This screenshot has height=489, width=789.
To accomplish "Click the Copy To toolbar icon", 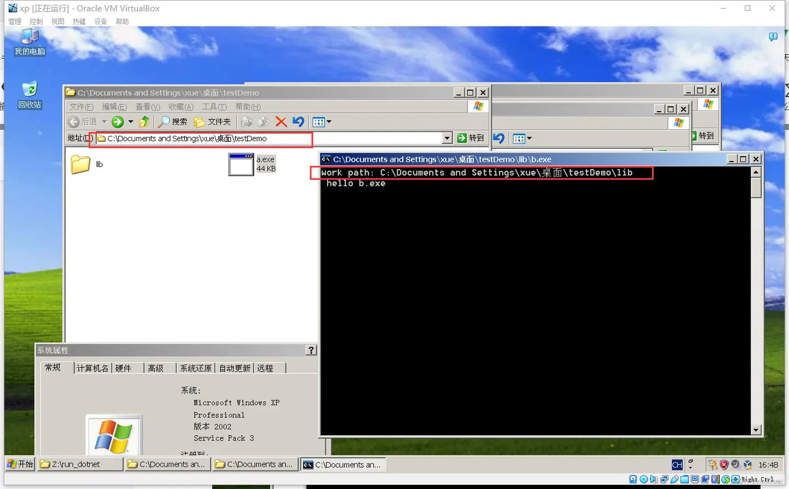I will pyautogui.click(x=264, y=122).
